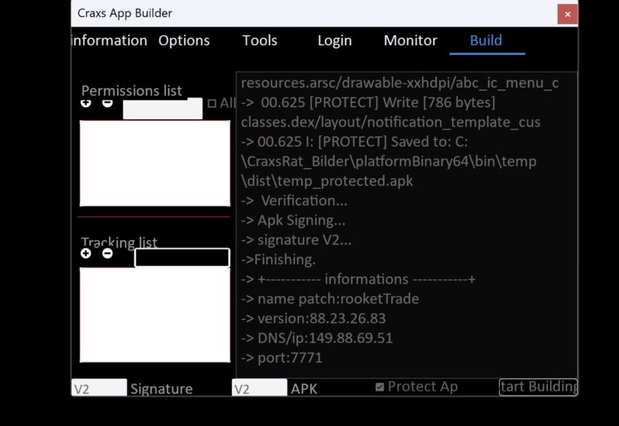619x426 pixels.
Task: Uncheck the Protect Ap checkbox
Action: click(x=380, y=387)
